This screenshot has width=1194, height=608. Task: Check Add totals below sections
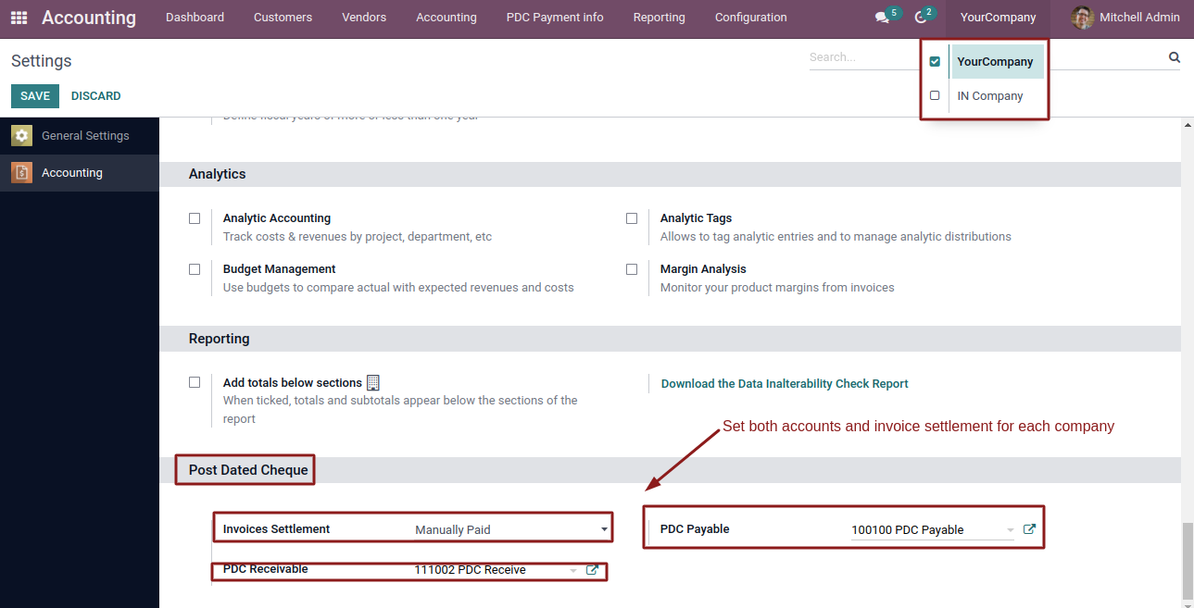coord(195,382)
